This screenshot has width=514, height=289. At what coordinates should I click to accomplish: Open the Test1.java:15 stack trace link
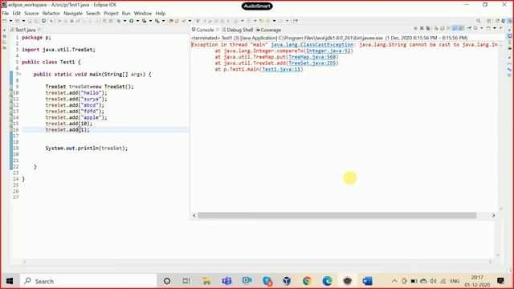click(281, 69)
